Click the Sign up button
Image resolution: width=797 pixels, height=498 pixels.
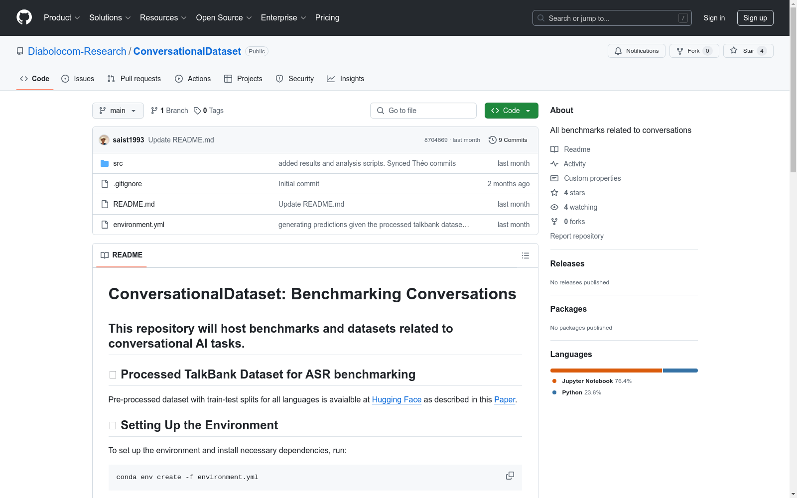click(x=755, y=18)
